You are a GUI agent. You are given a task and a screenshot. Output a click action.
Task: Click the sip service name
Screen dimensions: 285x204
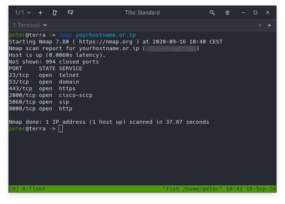[x=64, y=102]
